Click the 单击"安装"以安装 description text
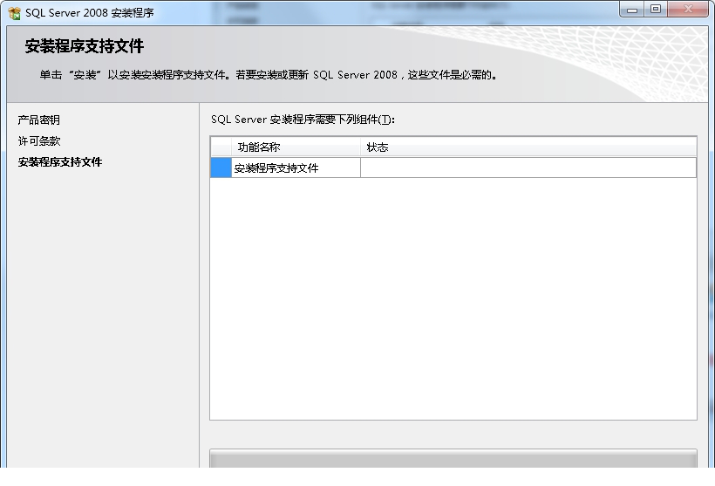 coord(269,75)
